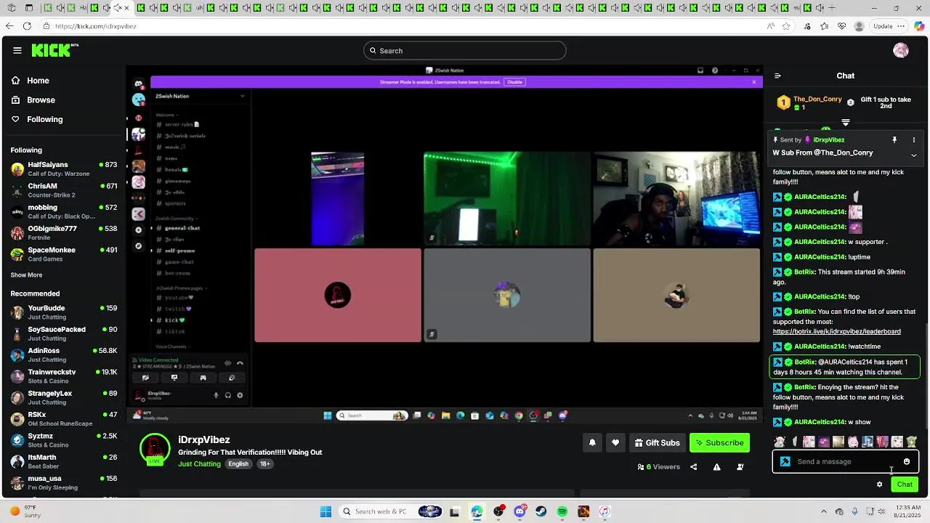Follow channel with the heart button

[x=615, y=442]
